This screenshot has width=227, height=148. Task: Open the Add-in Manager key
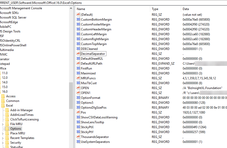pos(21,110)
